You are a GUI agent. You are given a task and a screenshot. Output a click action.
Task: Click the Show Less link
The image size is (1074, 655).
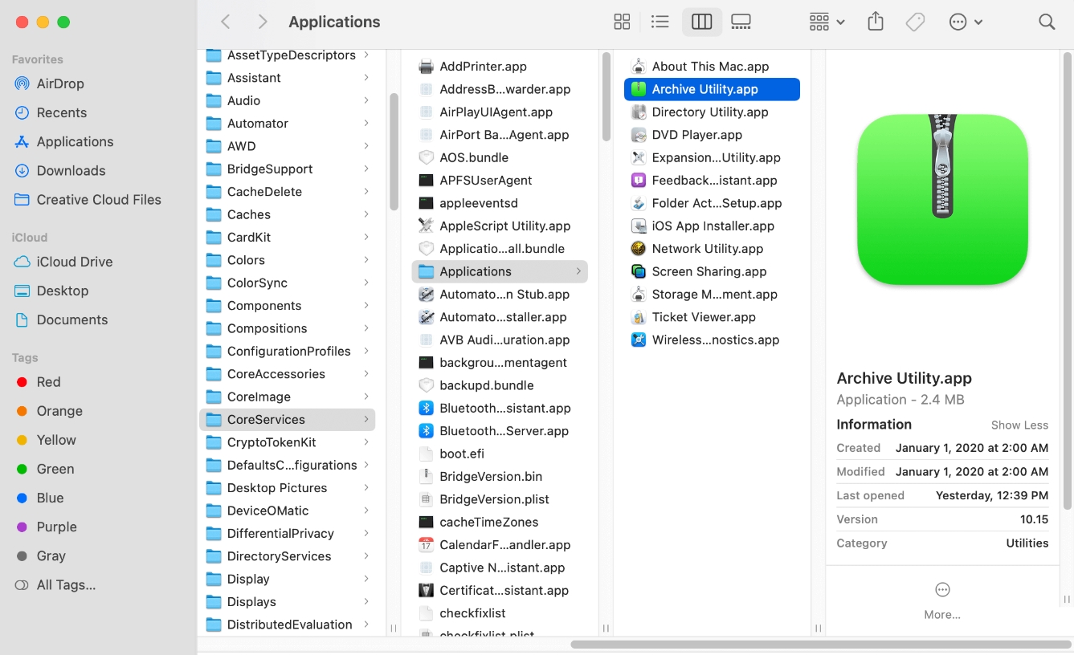click(1019, 425)
